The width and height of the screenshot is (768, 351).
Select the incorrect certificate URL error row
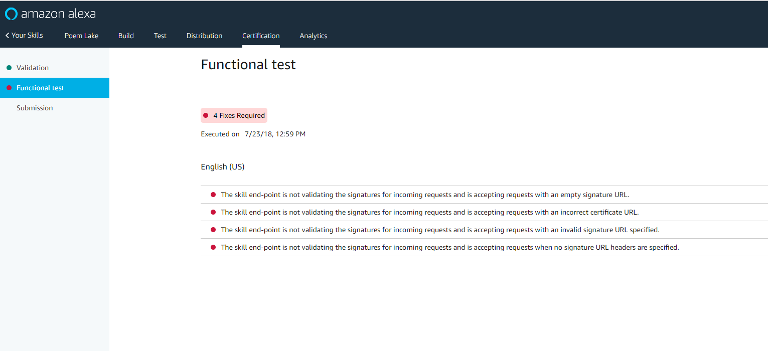[484, 212]
